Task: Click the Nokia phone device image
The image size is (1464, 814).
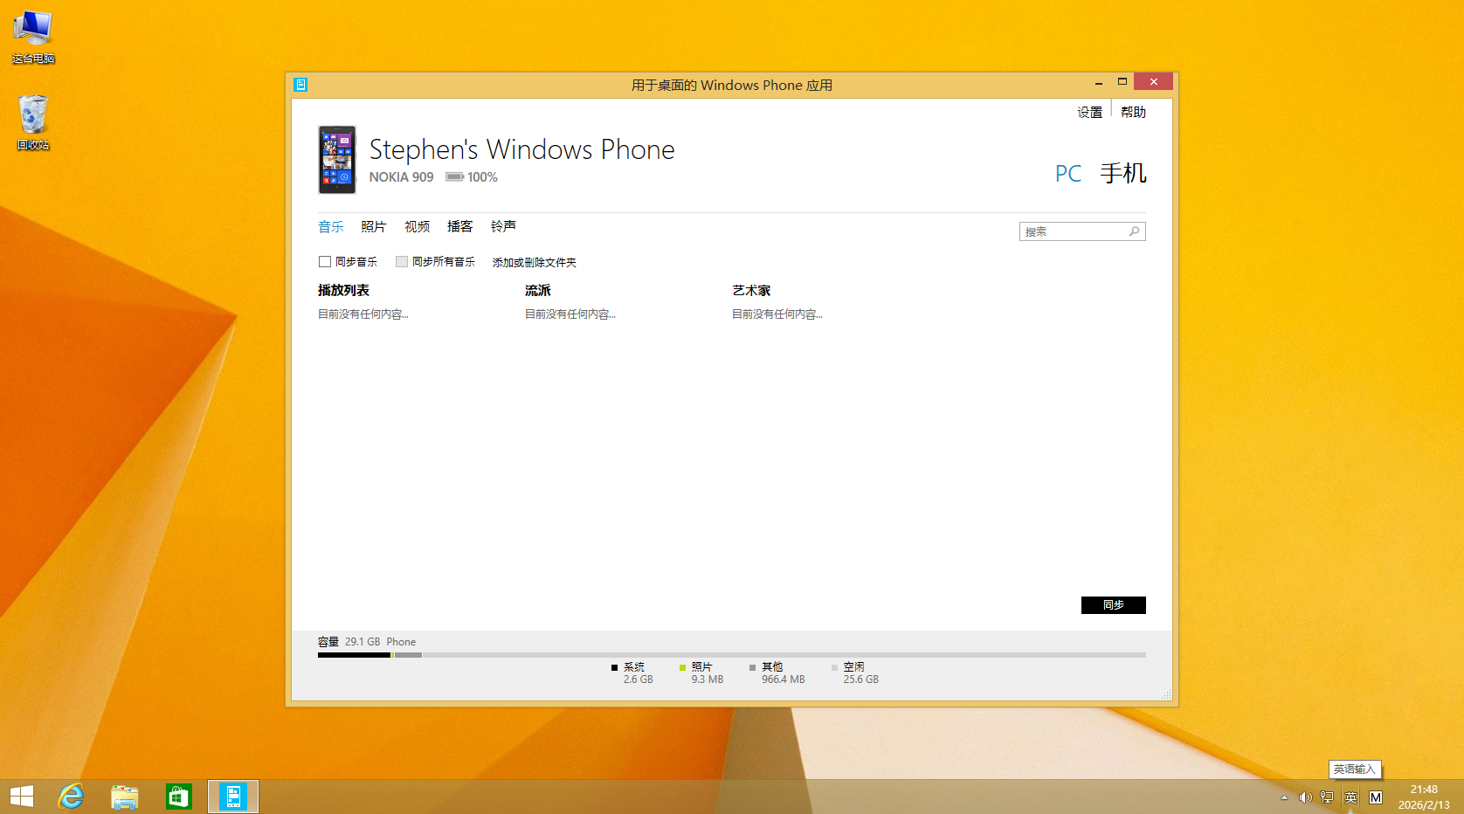Action: pyautogui.click(x=337, y=160)
